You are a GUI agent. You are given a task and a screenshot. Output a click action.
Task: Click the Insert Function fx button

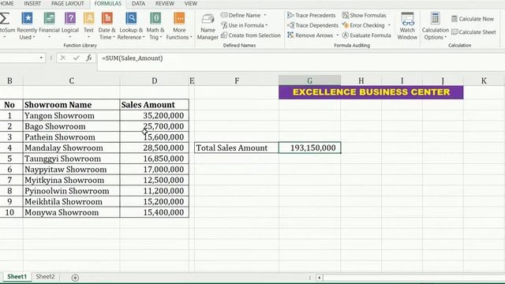[x=89, y=58]
